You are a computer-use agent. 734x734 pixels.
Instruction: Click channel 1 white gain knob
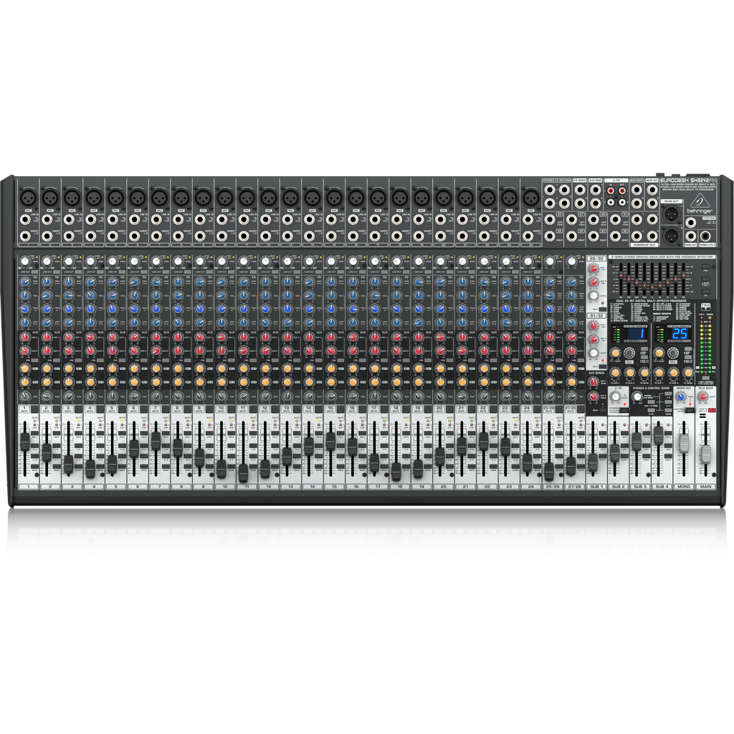[25, 261]
